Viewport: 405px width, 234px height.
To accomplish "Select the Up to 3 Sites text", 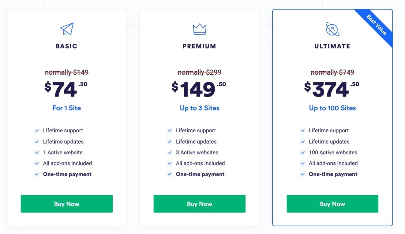I will pyautogui.click(x=199, y=108).
